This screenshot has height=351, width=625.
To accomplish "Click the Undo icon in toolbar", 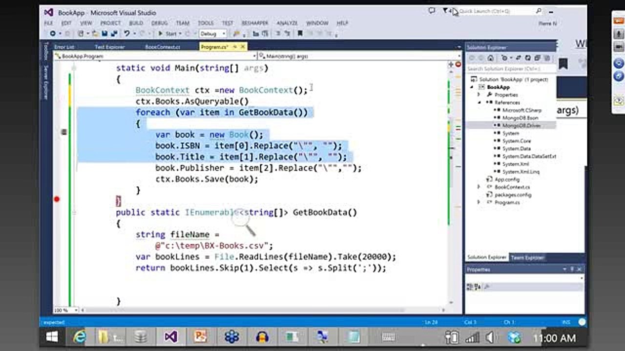I will pyautogui.click(x=127, y=34).
